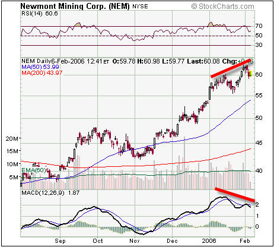The width and height of the screenshot is (274, 247).
Task: Click the 'Last:60.08' price value
Action: [x=203, y=61]
